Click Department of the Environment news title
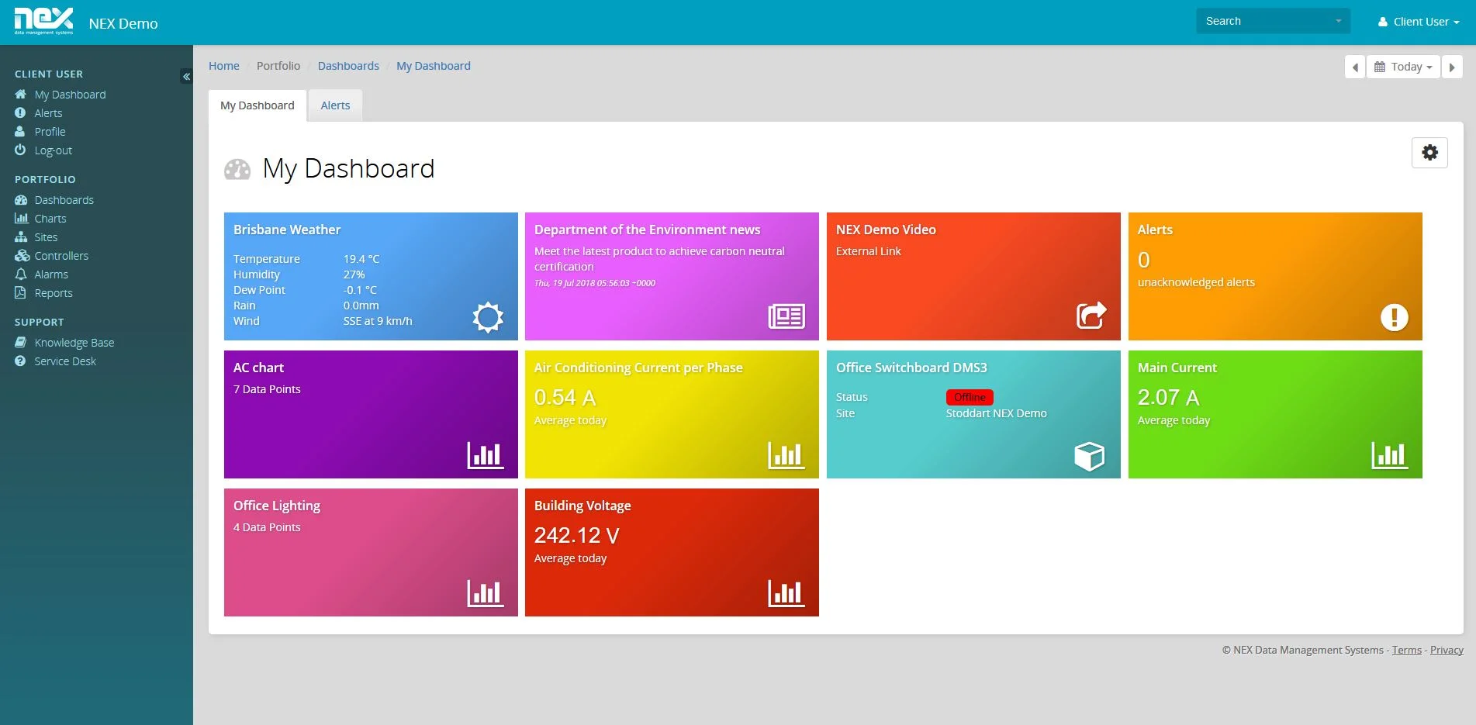1476x725 pixels. click(647, 230)
